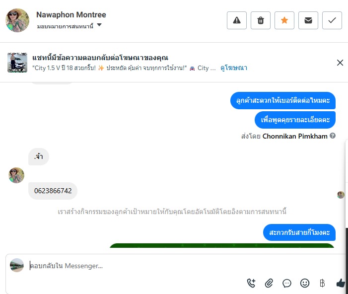Attach a file with paperclip icon
The image size is (348, 294).
(269, 283)
